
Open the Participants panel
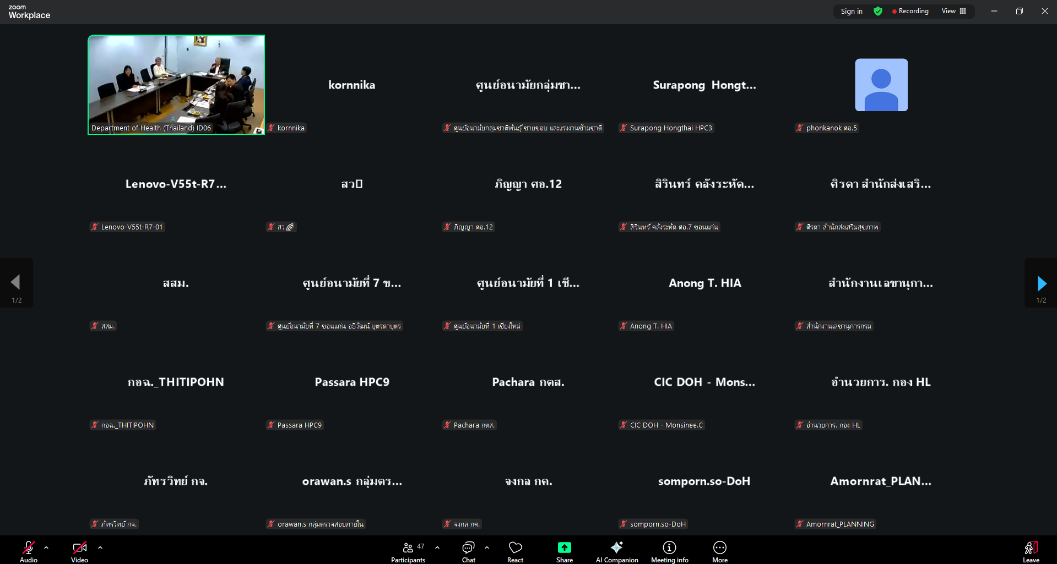click(408, 551)
